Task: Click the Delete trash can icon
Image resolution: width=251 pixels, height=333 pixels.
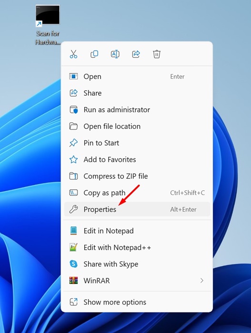Action: [x=157, y=54]
